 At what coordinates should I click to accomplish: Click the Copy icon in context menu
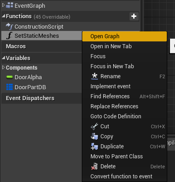click(x=95, y=136)
